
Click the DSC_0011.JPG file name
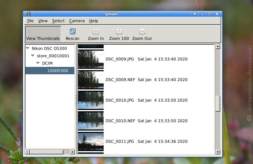[120, 141]
